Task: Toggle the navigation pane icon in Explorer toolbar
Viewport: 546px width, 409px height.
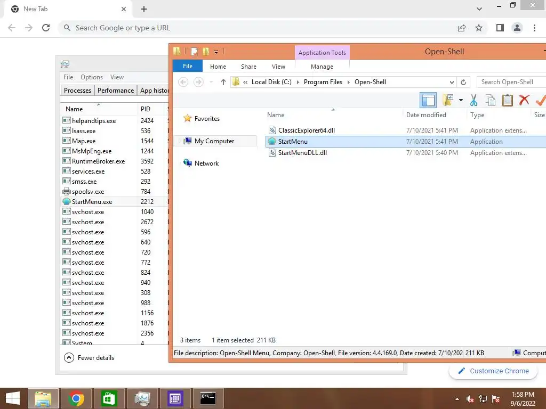Action: (x=428, y=100)
